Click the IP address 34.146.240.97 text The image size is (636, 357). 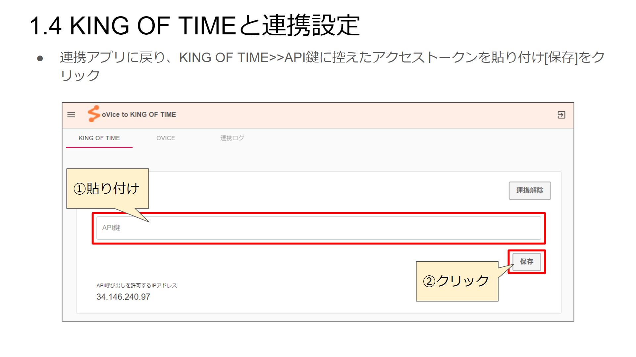[x=123, y=297]
